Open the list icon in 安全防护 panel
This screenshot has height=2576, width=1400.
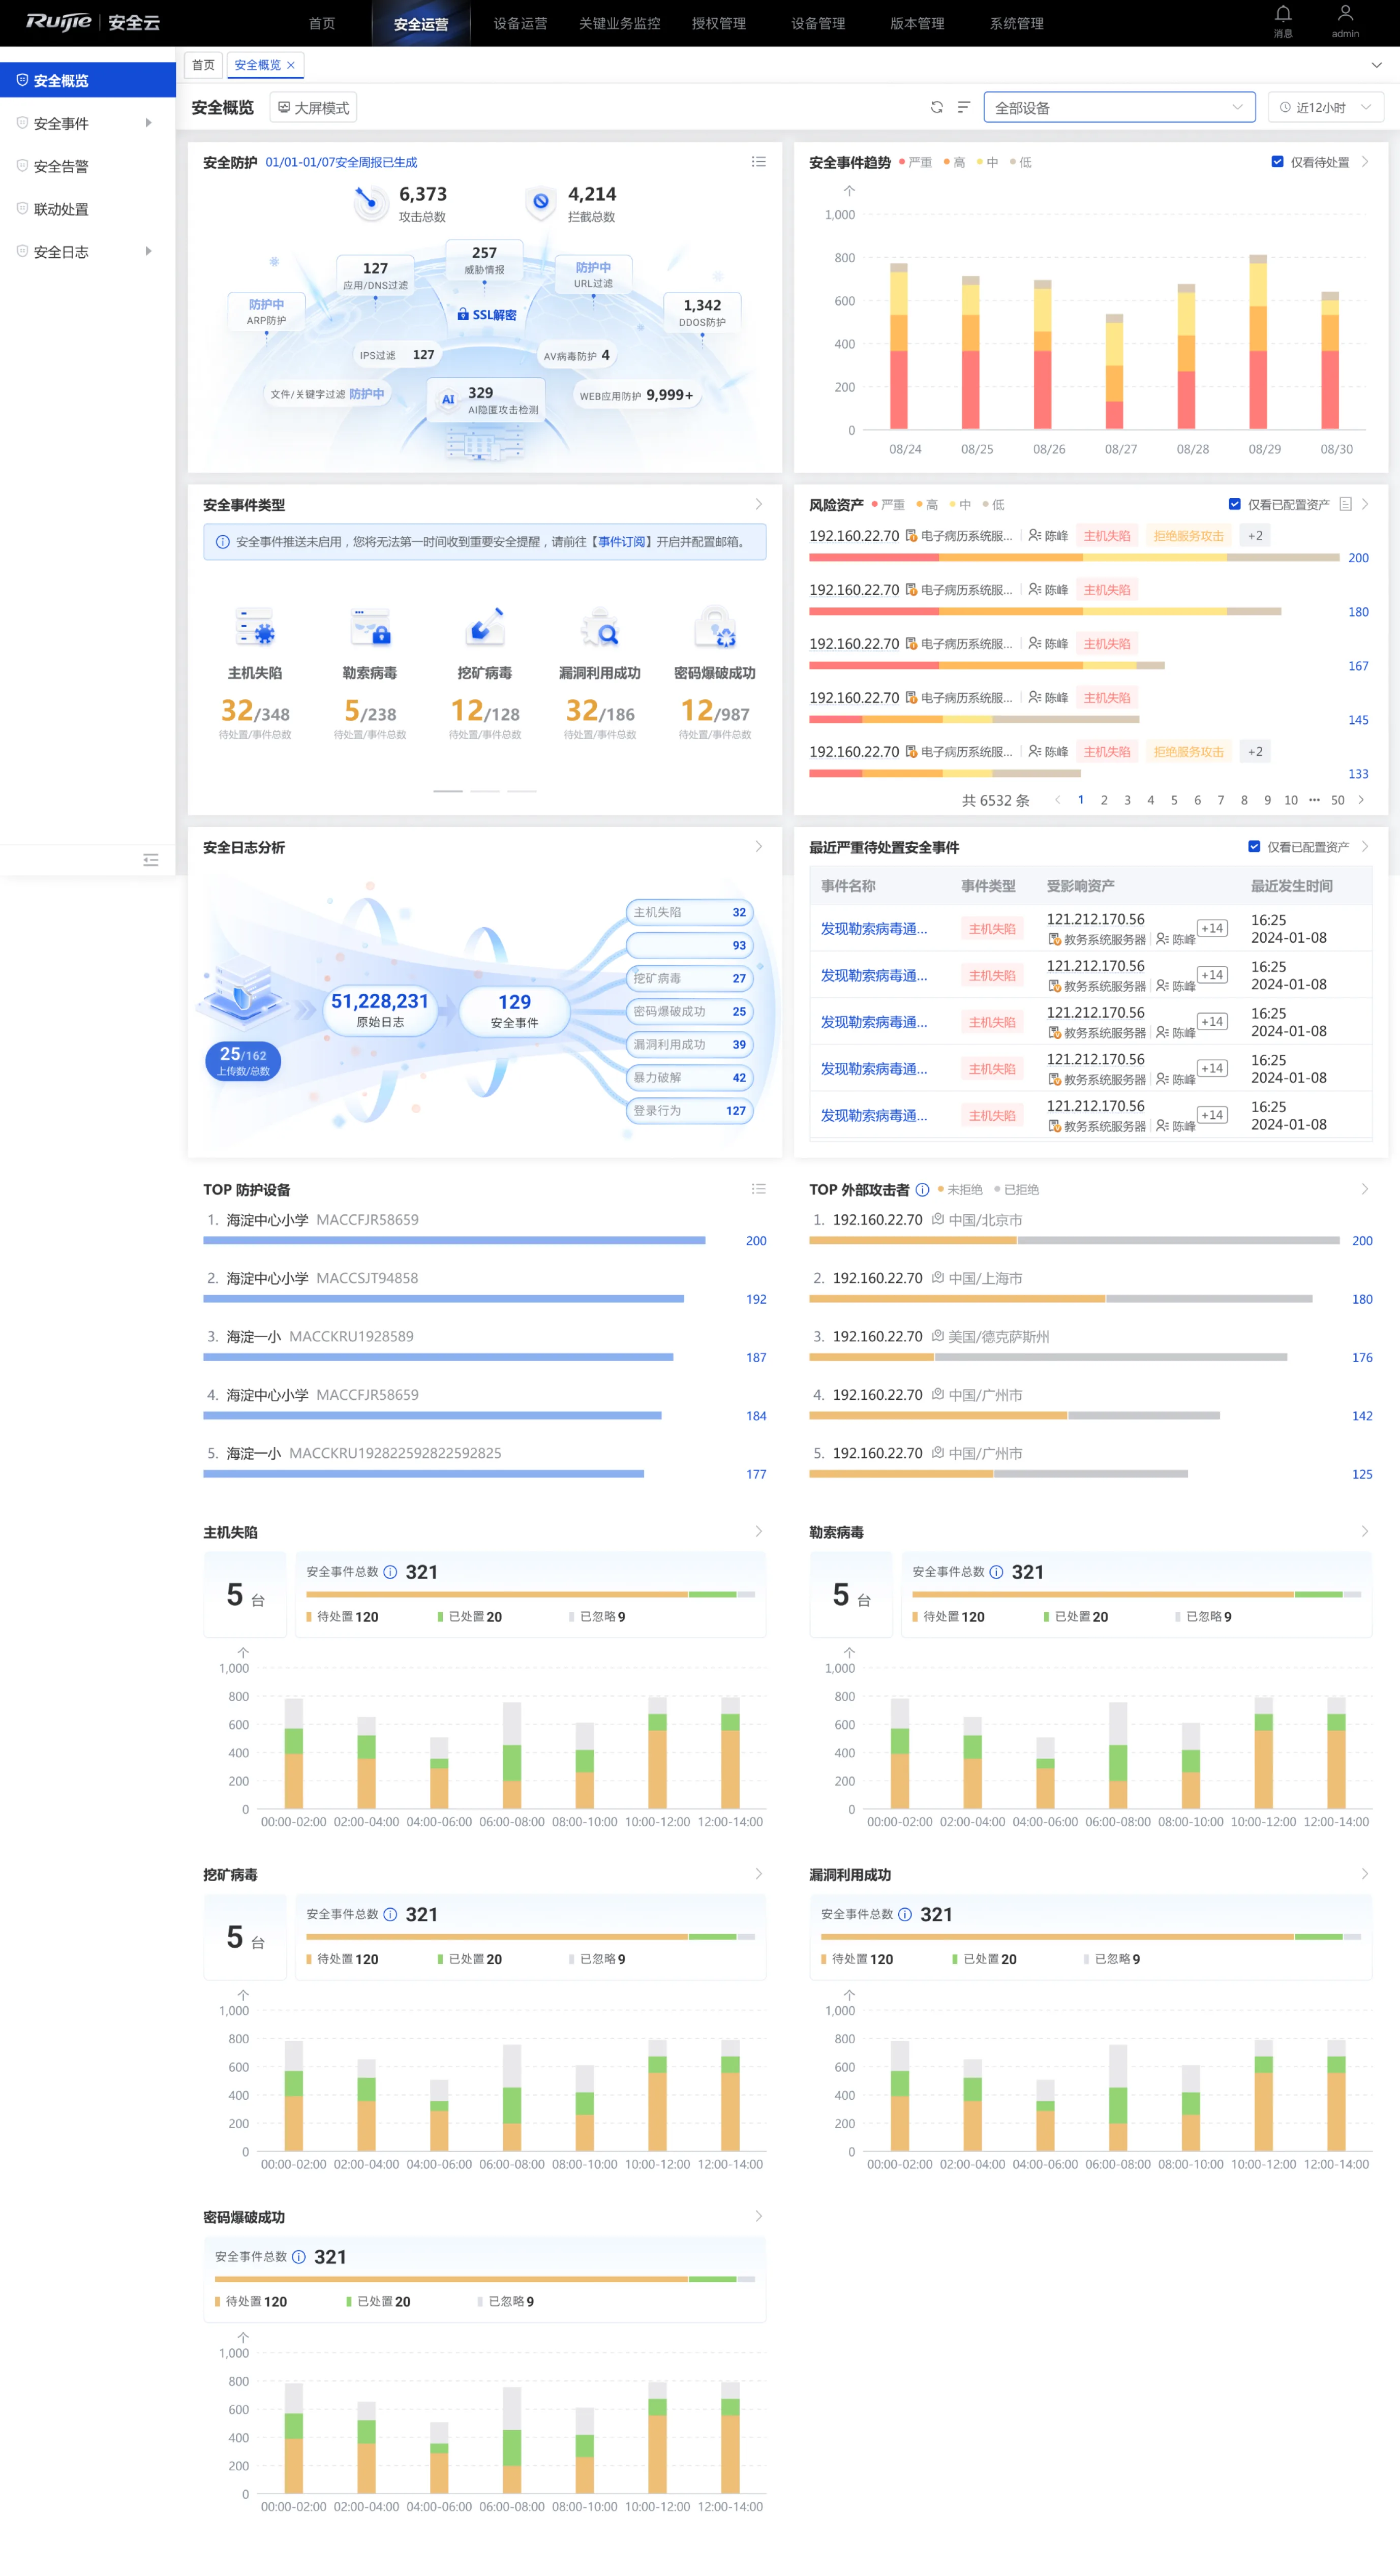pos(759,162)
